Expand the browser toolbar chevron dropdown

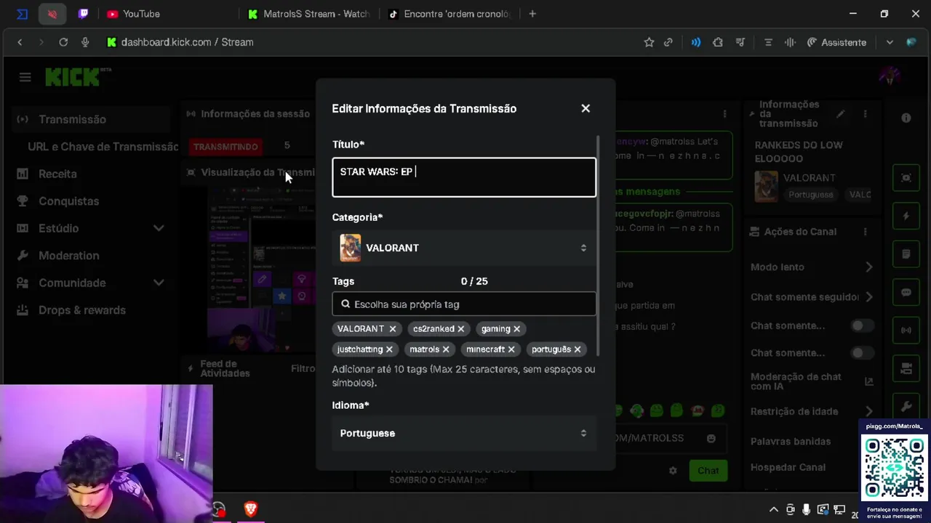coord(889,42)
